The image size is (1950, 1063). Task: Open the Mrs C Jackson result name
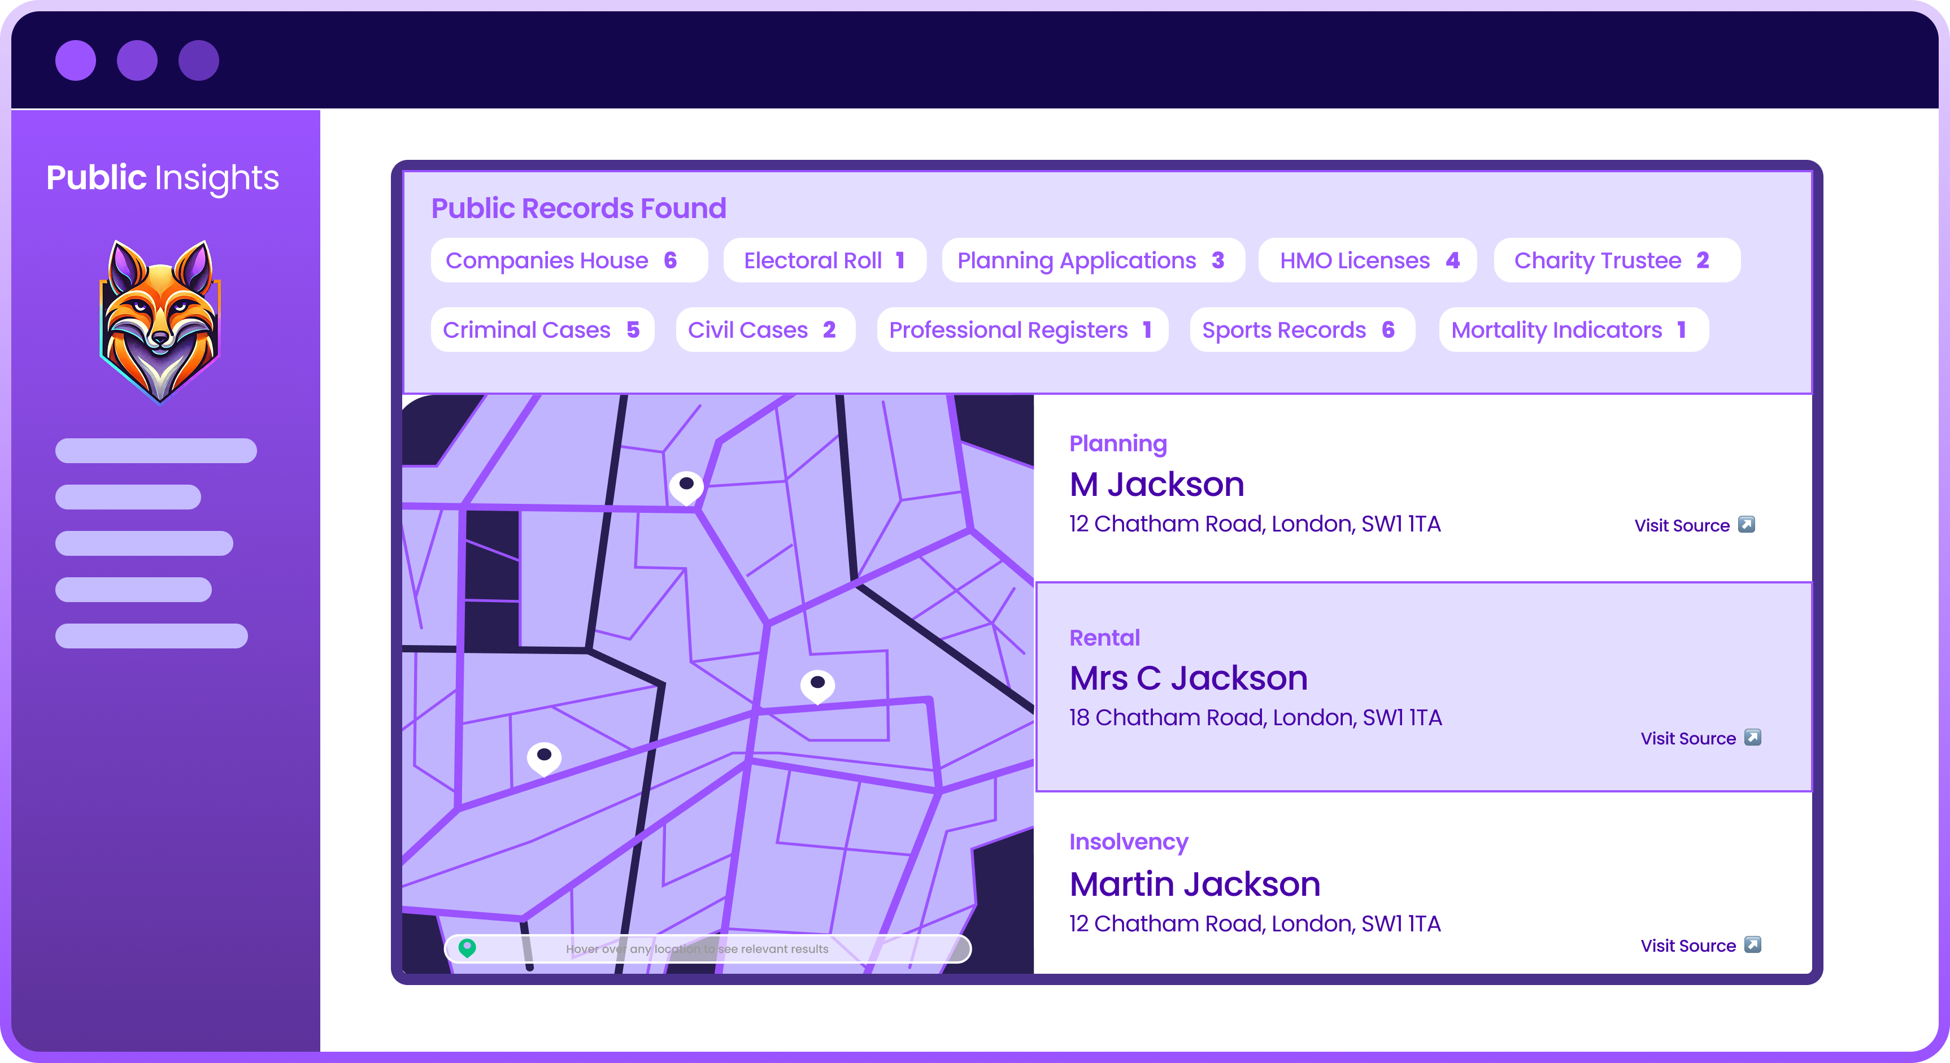(x=1189, y=678)
